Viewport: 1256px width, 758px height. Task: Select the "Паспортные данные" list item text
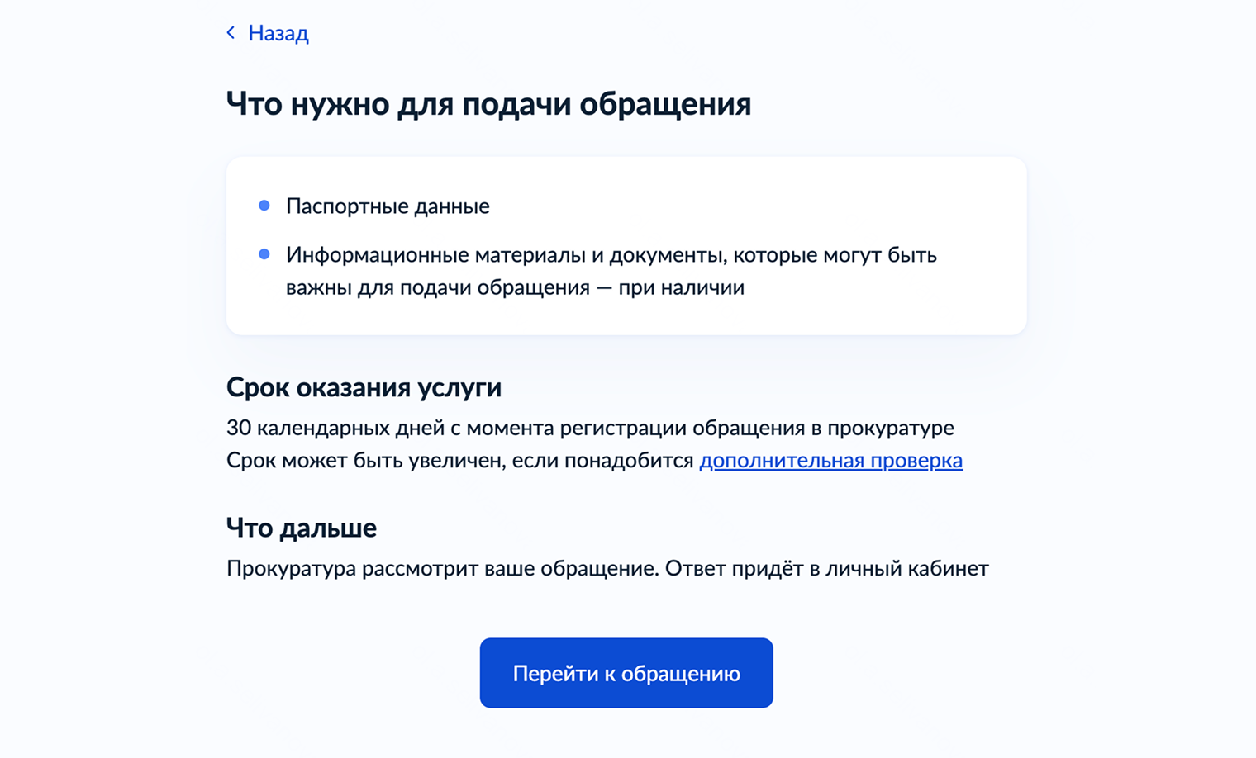[x=388, y=206]
